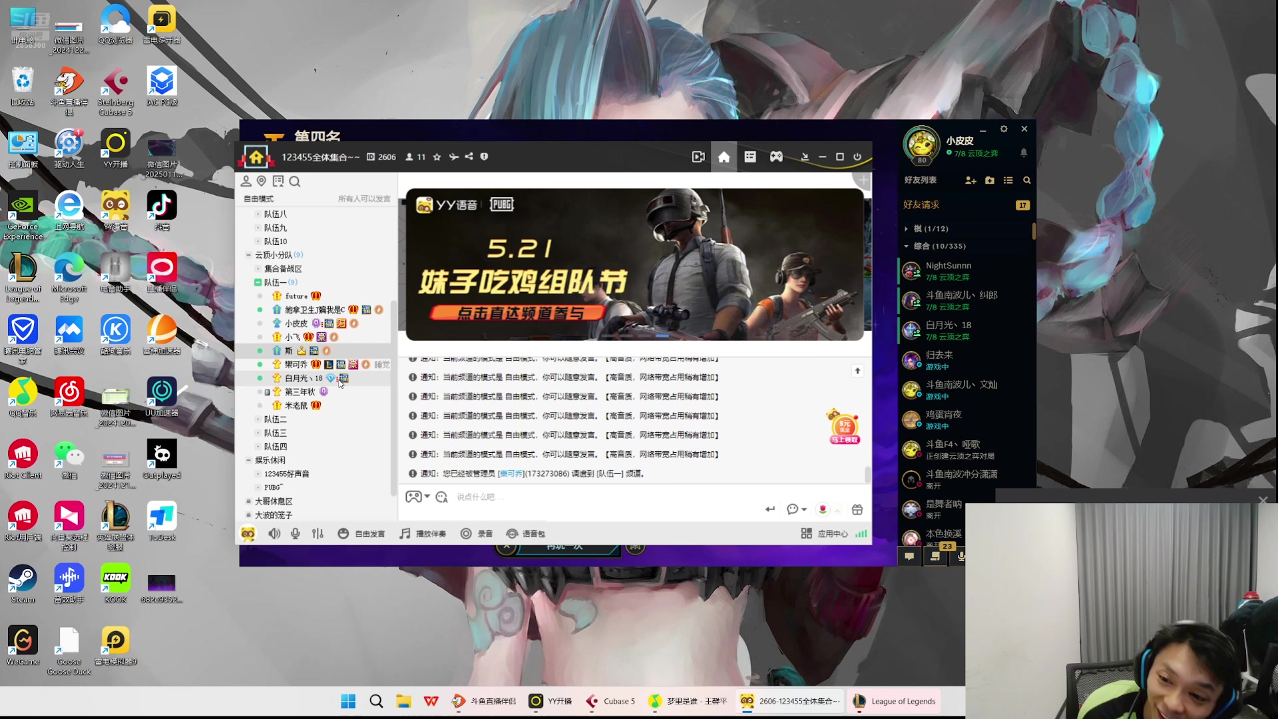
Task: Select user 小皮皮 in channel tree
Action: tap(296, 324)
